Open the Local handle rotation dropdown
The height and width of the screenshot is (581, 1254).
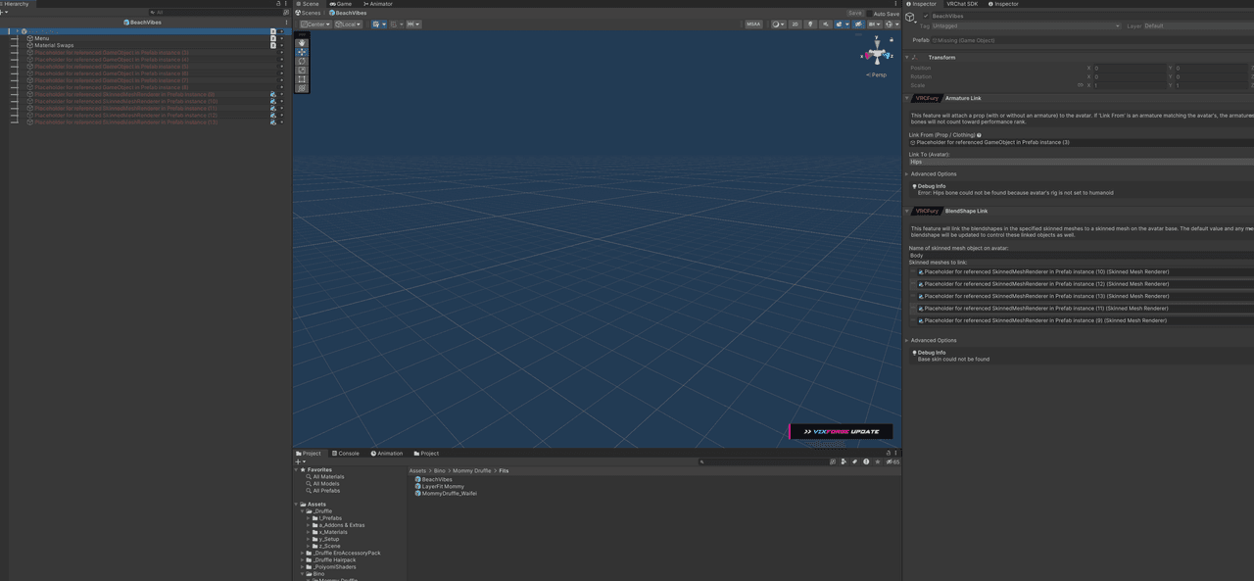point(349,24)
